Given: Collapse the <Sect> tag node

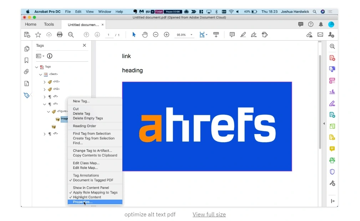Looking at the screenshot, I should (x=41, y=74).
